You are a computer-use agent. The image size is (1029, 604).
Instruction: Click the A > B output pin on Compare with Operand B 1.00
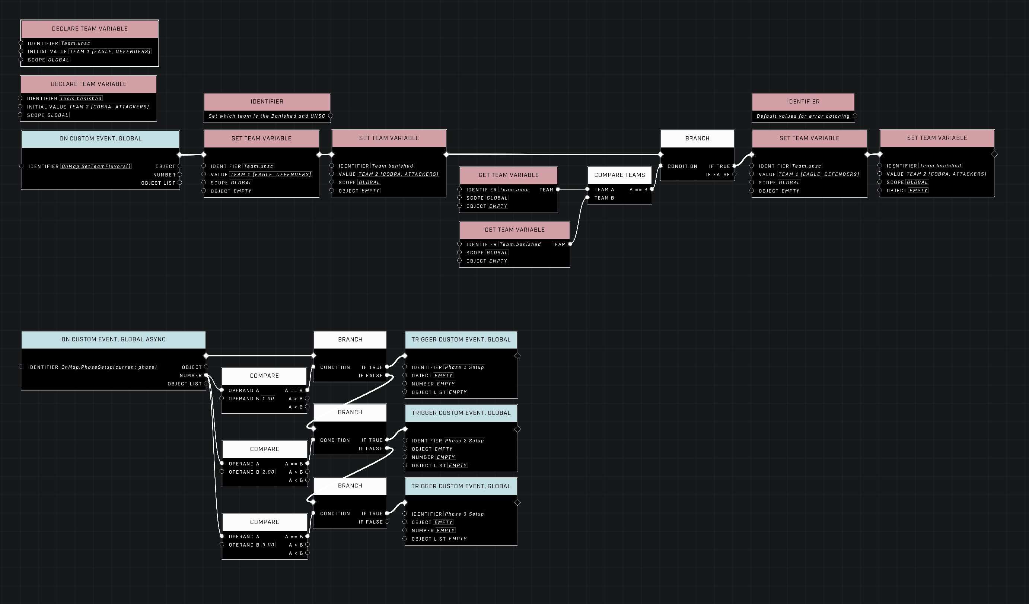click(308, 398)
